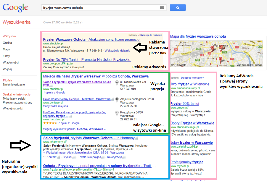Expand Wyświetl mapę under In Harmony
Screen dimensions: 267x181
[54, 153]
